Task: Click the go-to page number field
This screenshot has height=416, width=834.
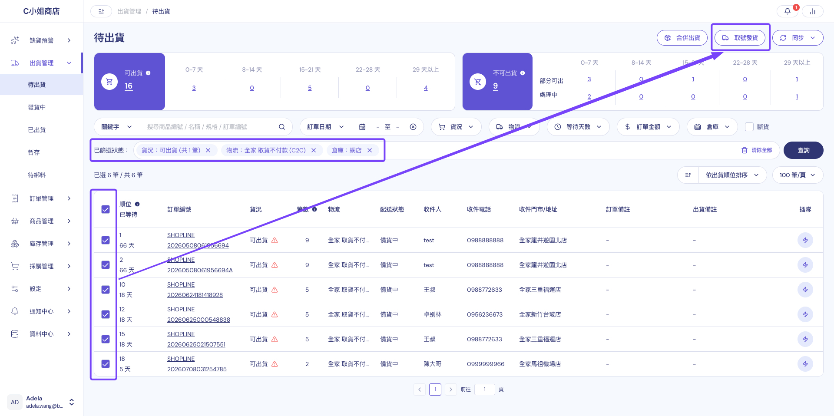Action: [485, 390]
